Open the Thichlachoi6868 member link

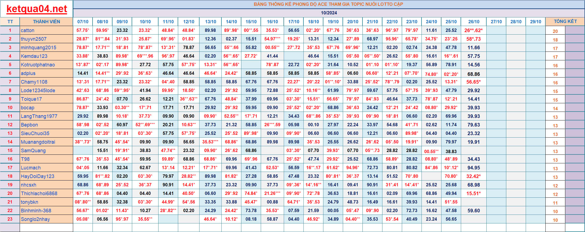coord(39,194)
